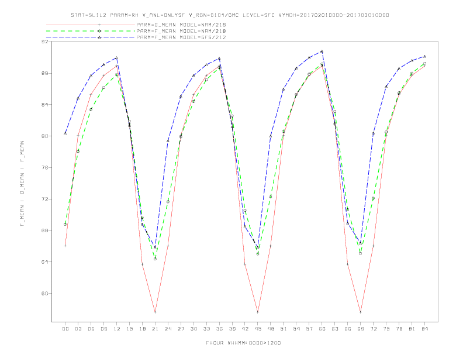Click the green circle marker in the legend
463x358 pixels.
(x=99, y=31)
